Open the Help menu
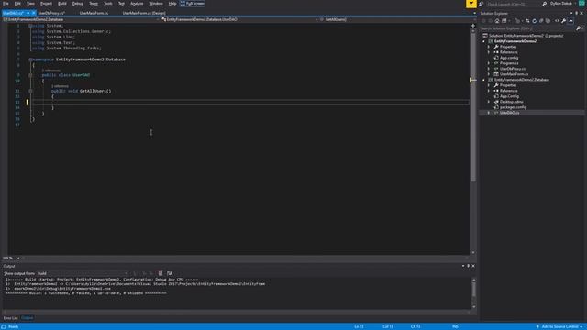This screenshot has height=330, width=587. pyautogui.click(x=172, y=4)
